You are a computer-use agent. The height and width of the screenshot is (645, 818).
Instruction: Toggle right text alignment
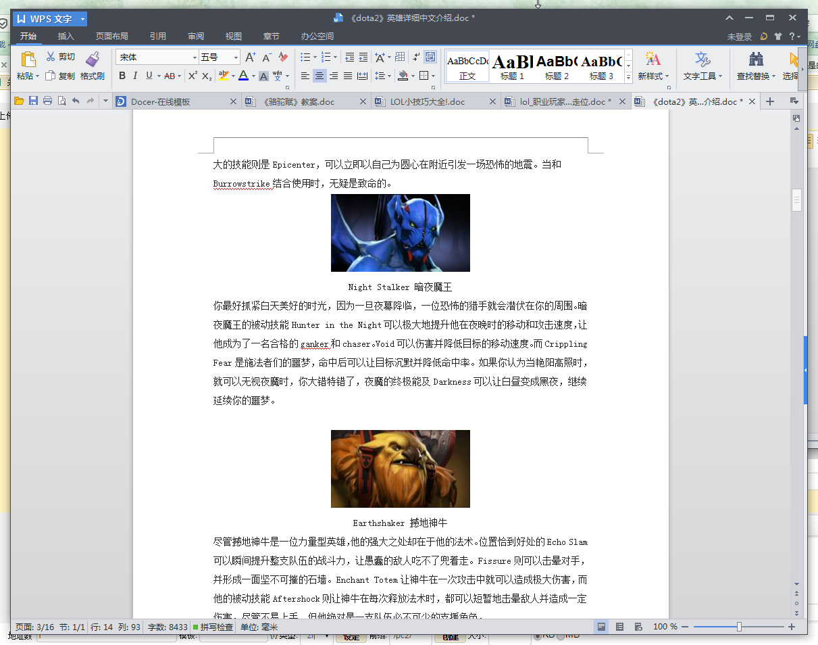[x=334, y=76]
